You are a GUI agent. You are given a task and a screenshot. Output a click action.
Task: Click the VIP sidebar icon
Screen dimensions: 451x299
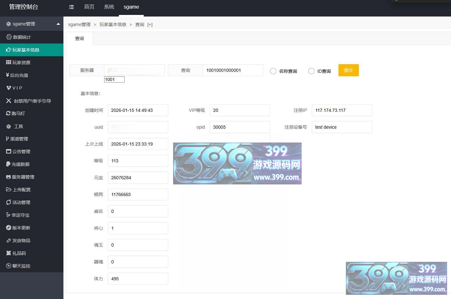click(x=9, y=88)
